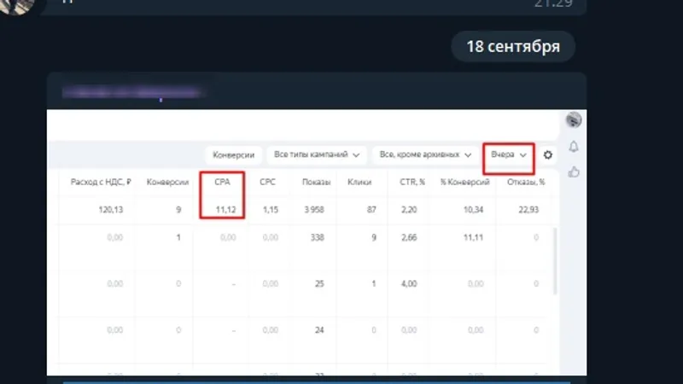Select CTR value 2,66
Screen dimensions: 683x384
point(409,238)
